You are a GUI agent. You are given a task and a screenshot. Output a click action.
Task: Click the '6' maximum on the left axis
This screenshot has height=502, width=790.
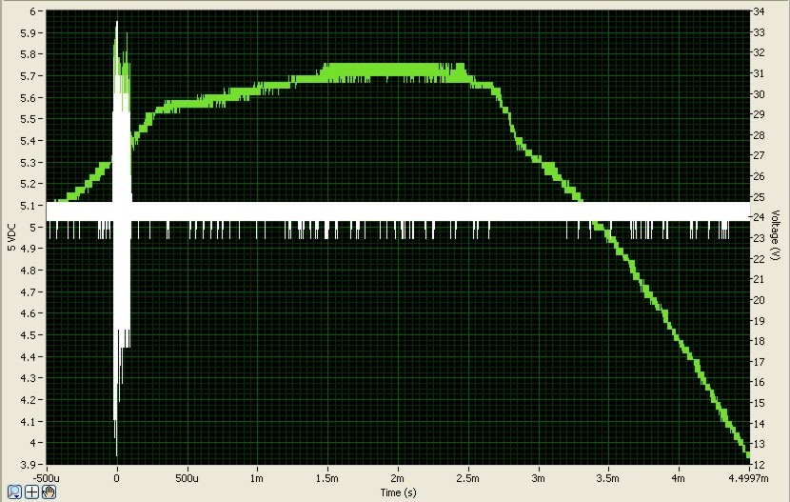33,11
